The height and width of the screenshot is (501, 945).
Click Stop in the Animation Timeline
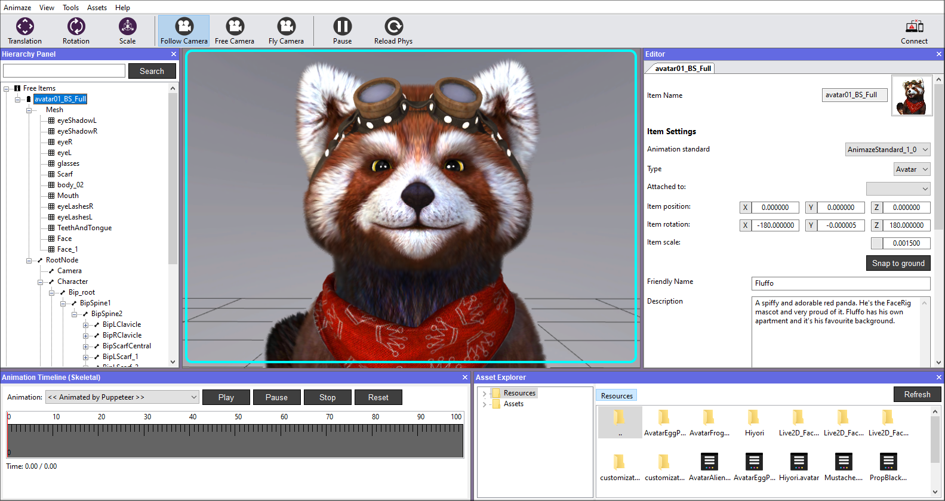tap(328, 397)
